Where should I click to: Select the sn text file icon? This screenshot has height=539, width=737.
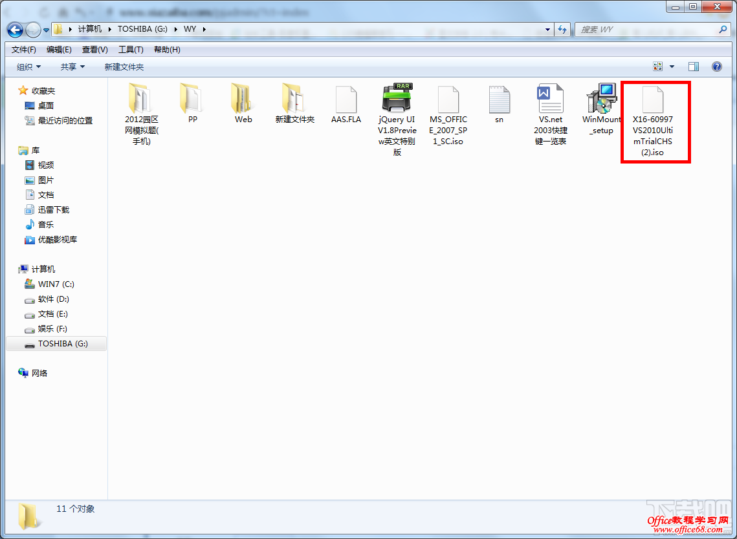point(499,99)
